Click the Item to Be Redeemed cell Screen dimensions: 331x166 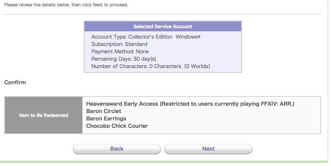pyautogui.click(x=44, y=115)
